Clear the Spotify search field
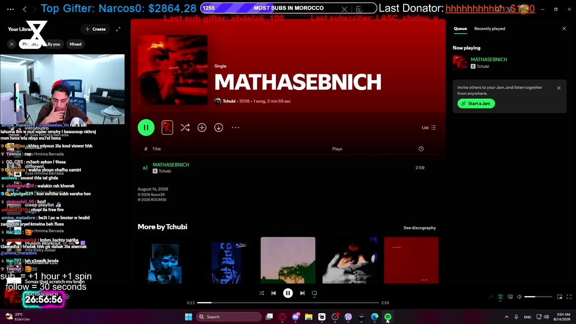Viewport: 576px width, 324px height. pyautogui.click(x=344, y=9)
